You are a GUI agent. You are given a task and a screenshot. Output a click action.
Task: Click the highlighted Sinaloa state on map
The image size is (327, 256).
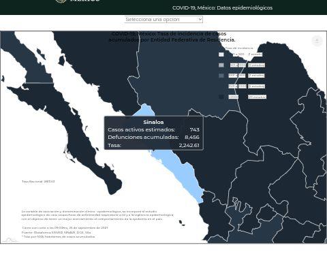(182, 172)
